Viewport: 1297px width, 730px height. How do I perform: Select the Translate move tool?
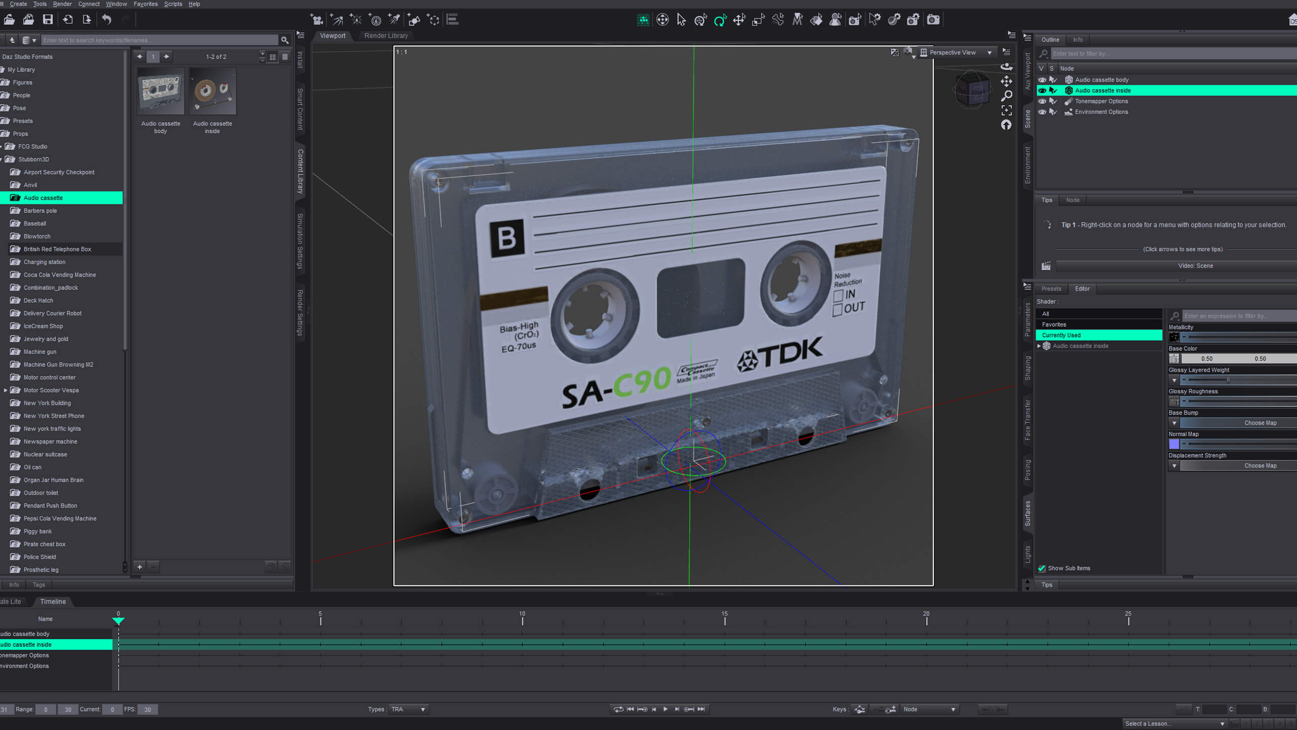(739, 20)
